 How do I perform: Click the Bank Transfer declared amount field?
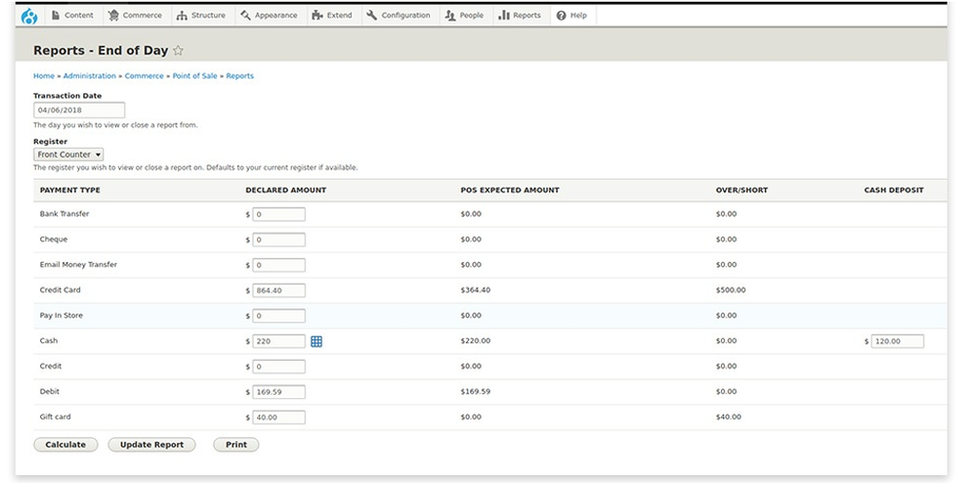pos(278,214)
